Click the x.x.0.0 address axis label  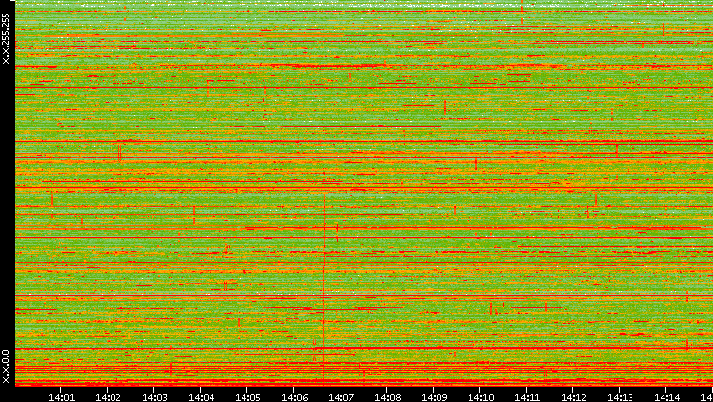[6, 366]
